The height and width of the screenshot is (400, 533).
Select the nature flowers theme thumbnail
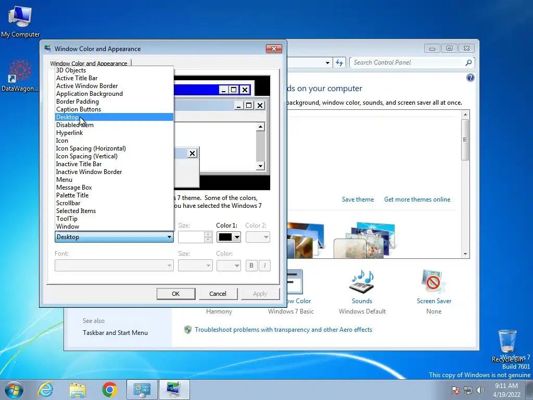(x=365, y=240)
